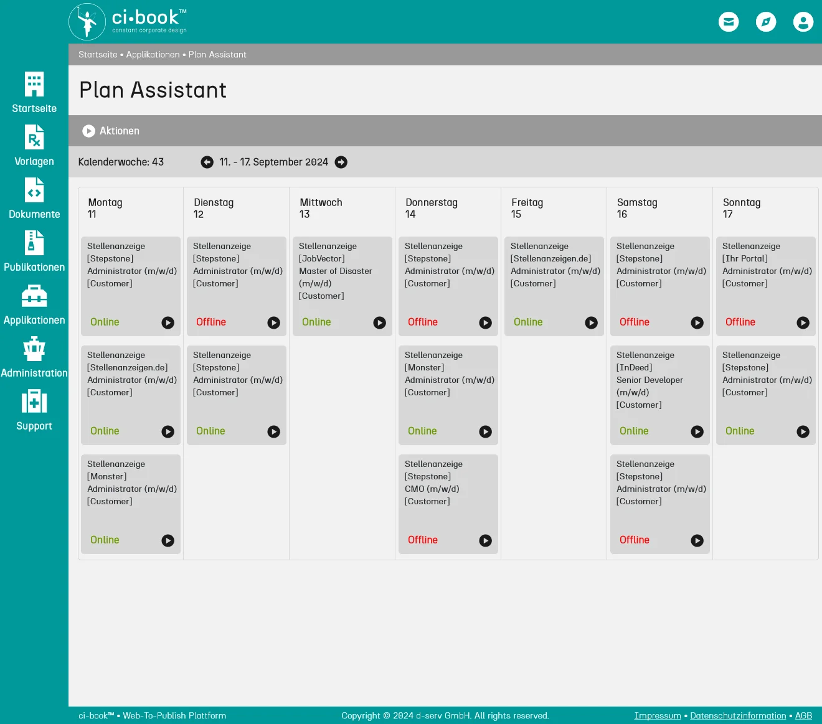This screenshot has height=724, width=822.
Task: Open actions for Dienstag Offline Stepstone ad
Action: point(274,322)
